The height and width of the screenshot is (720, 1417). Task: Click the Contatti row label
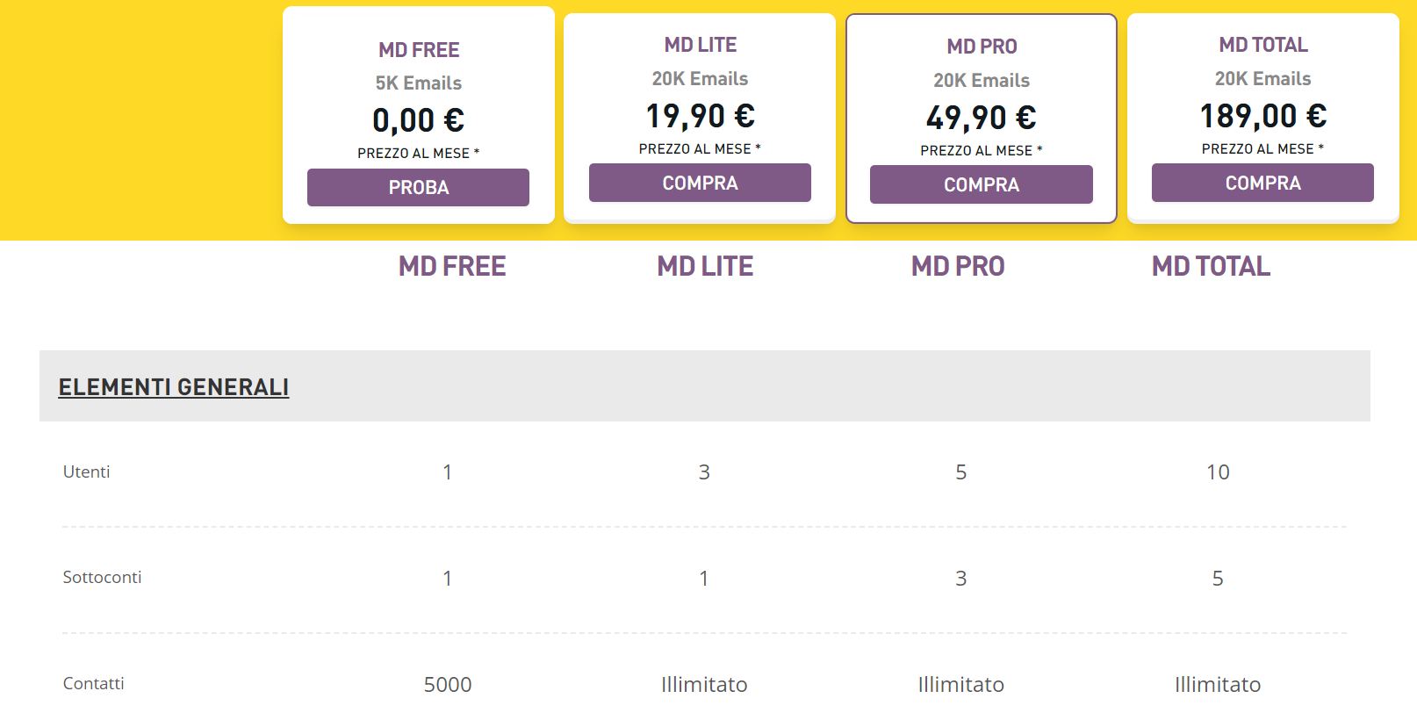tap(94, 683)
